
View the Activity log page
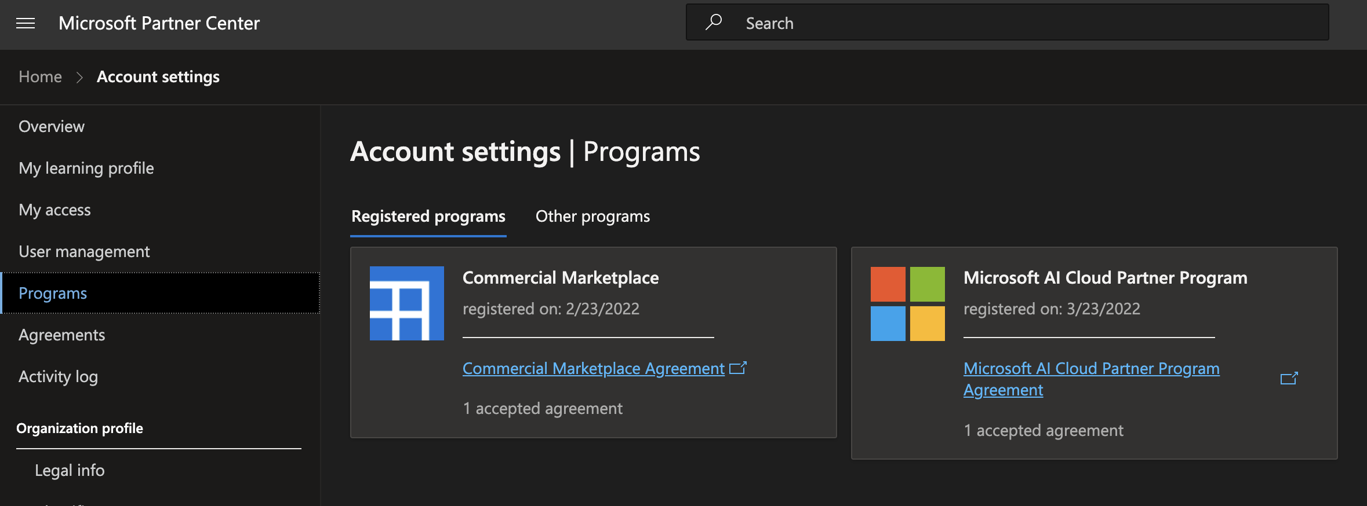tap(58, 377)
